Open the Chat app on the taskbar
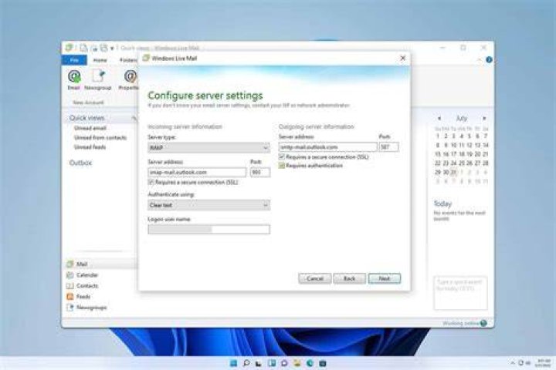 point(284,363)
